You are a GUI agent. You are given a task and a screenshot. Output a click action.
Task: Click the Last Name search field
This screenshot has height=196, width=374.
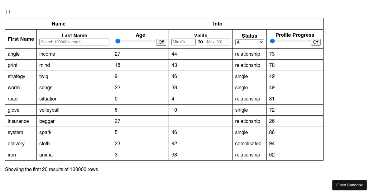[74, 42]
